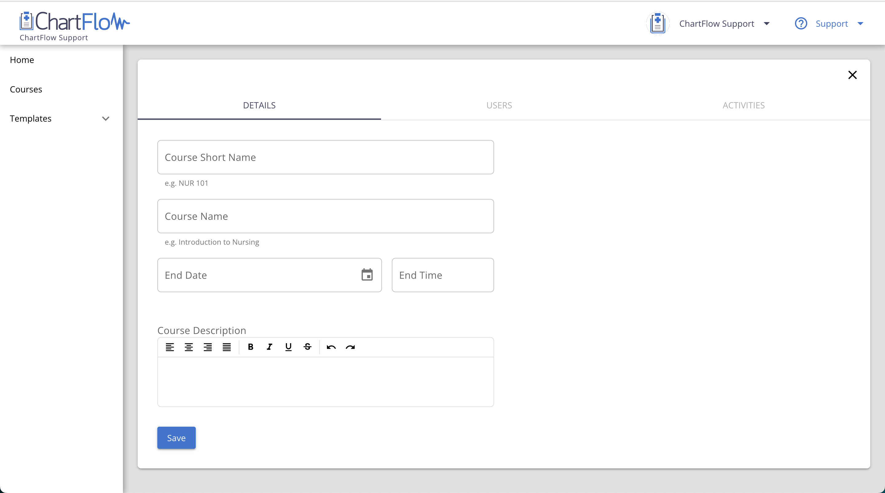This screenshot has height=493, width=885.
Task: Toggle bold formatting in the editor
Action: [250, 347]
